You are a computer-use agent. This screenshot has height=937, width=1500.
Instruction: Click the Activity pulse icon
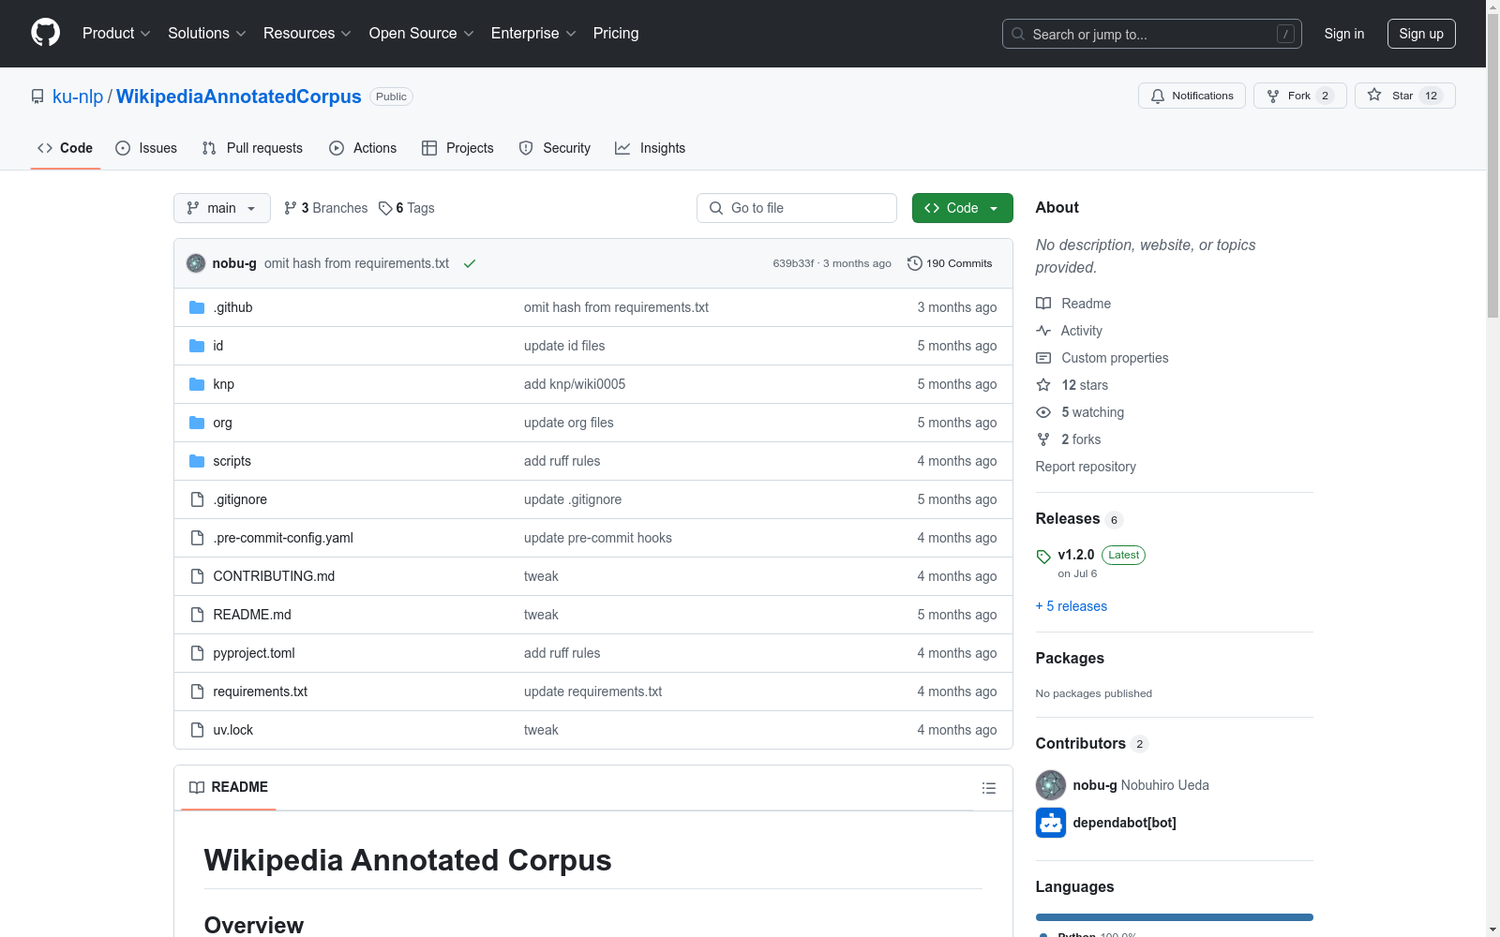pyautogui.click(x=1043, y=331)
